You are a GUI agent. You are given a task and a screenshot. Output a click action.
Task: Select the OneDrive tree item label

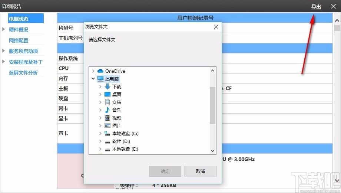pyautogui.click(x=115, y=71)
